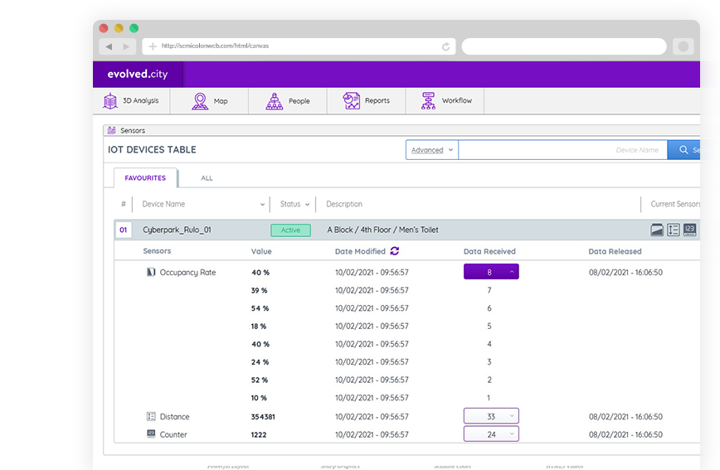
Task: Click the magnifier search button
Action: (x=684, y=150)
